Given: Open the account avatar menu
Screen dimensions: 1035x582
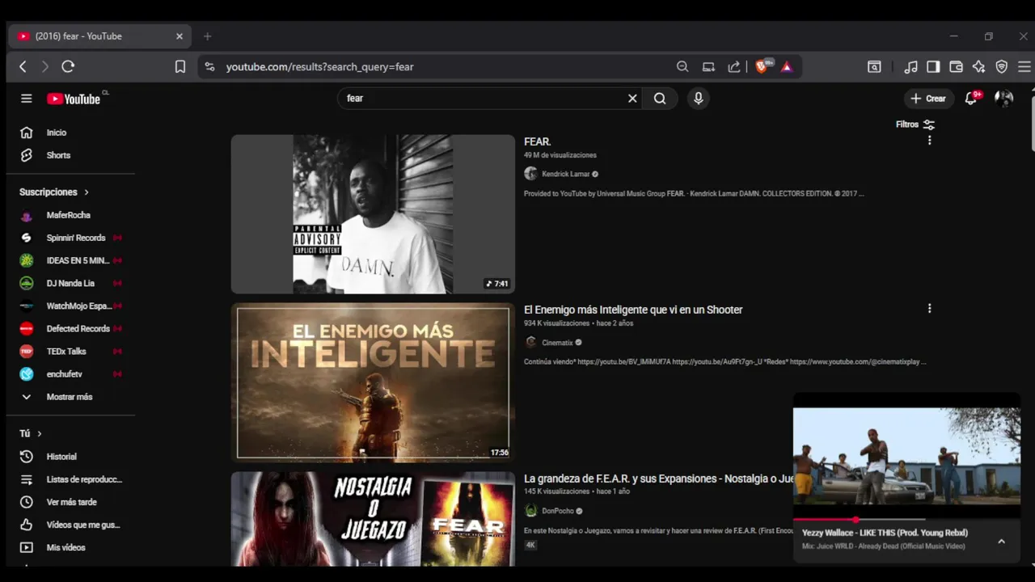Looking at the screenshot, I should 1003,99.
